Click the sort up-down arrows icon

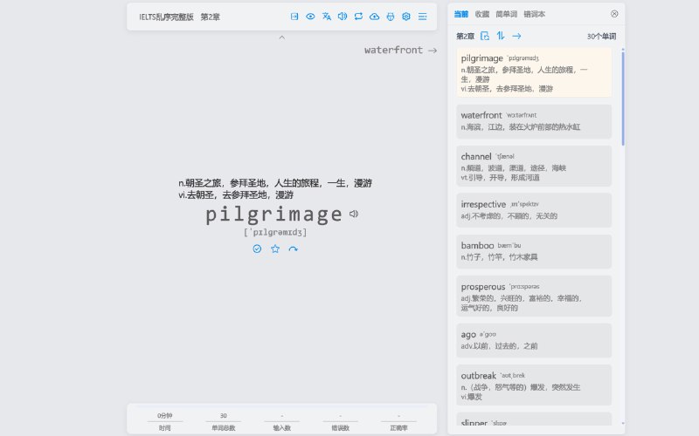501,36
